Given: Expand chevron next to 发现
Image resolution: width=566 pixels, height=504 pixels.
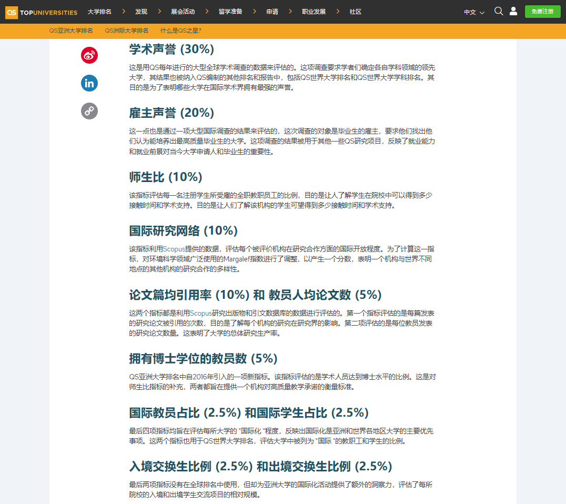Looking at the screenshot, I should pyautogui.click(x=159, y=12).
